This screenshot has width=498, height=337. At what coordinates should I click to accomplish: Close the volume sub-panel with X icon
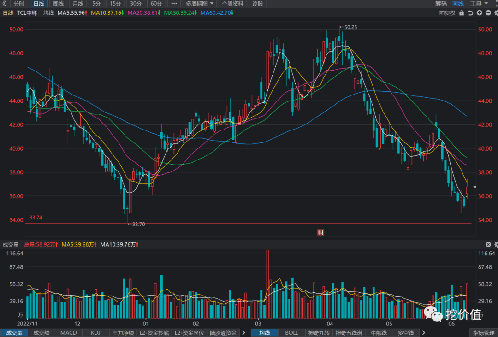[488, 245]
